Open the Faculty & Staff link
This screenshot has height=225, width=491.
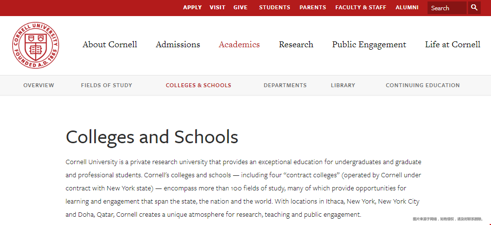pos(361,7)
